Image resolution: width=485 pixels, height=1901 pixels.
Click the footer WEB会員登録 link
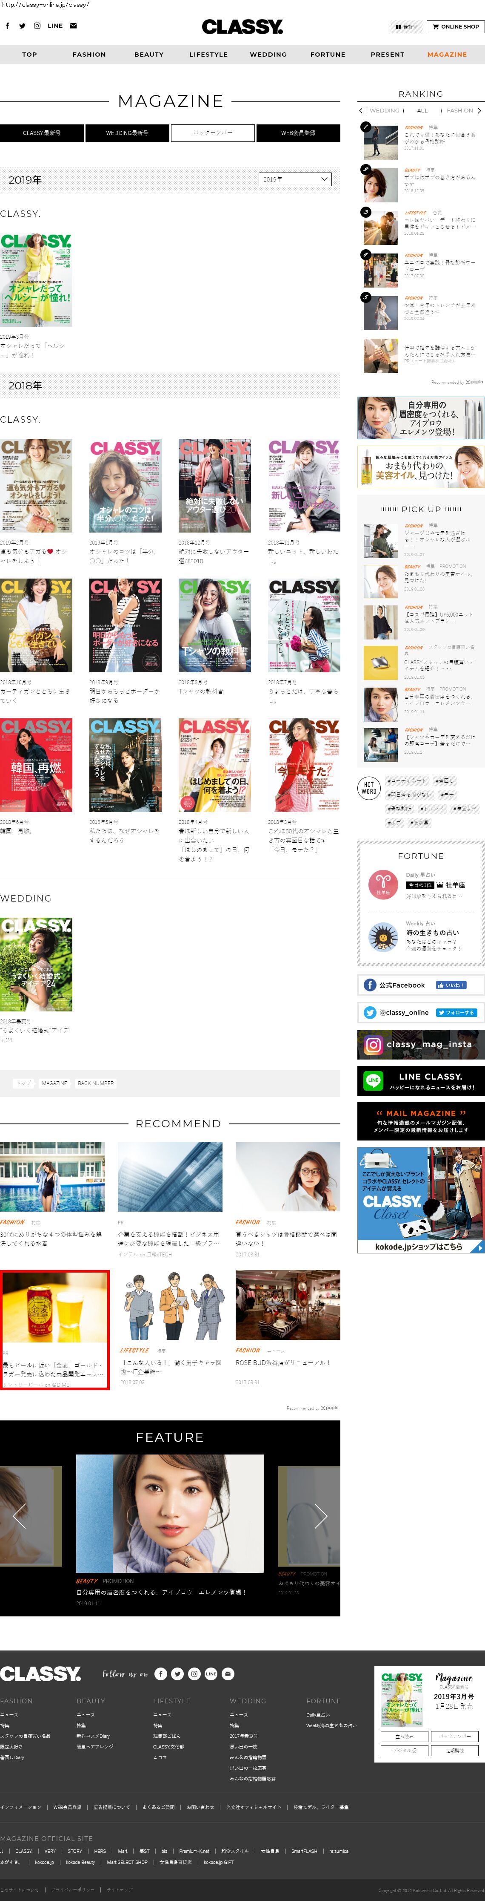click(67, 1807)
